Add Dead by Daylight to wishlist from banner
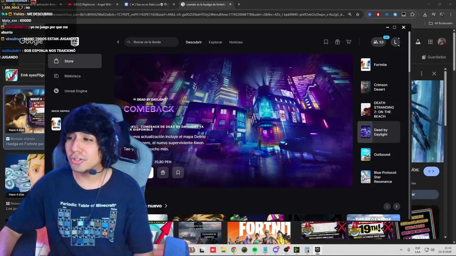This screenshot has height=256, width=456. tap(178, 172)
